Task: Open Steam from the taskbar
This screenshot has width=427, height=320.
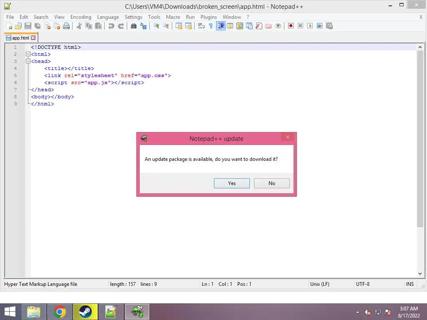Action: tap(85, 312)
